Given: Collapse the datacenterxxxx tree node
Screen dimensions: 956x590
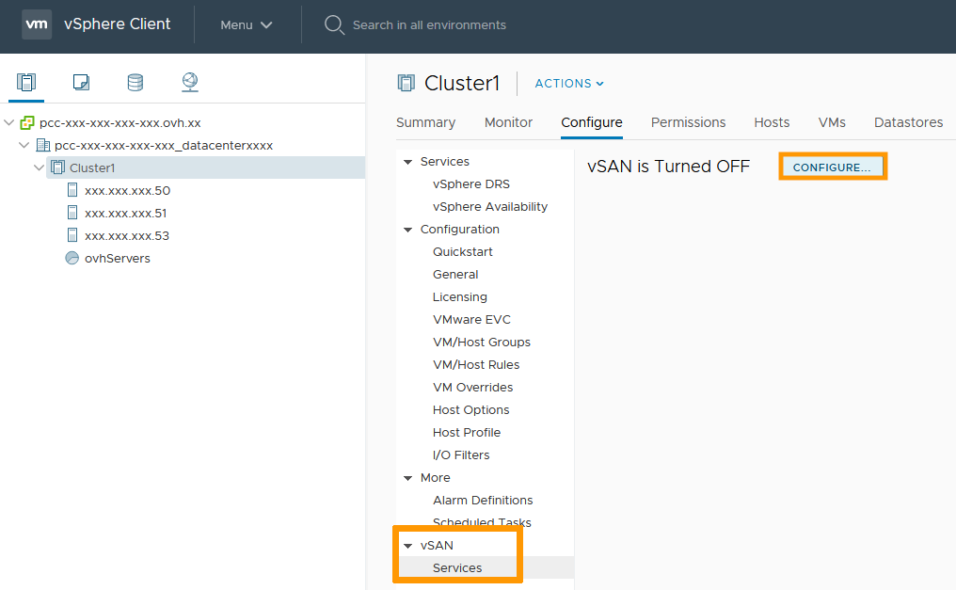Looking at the screenshot, I should pos(24,145).
